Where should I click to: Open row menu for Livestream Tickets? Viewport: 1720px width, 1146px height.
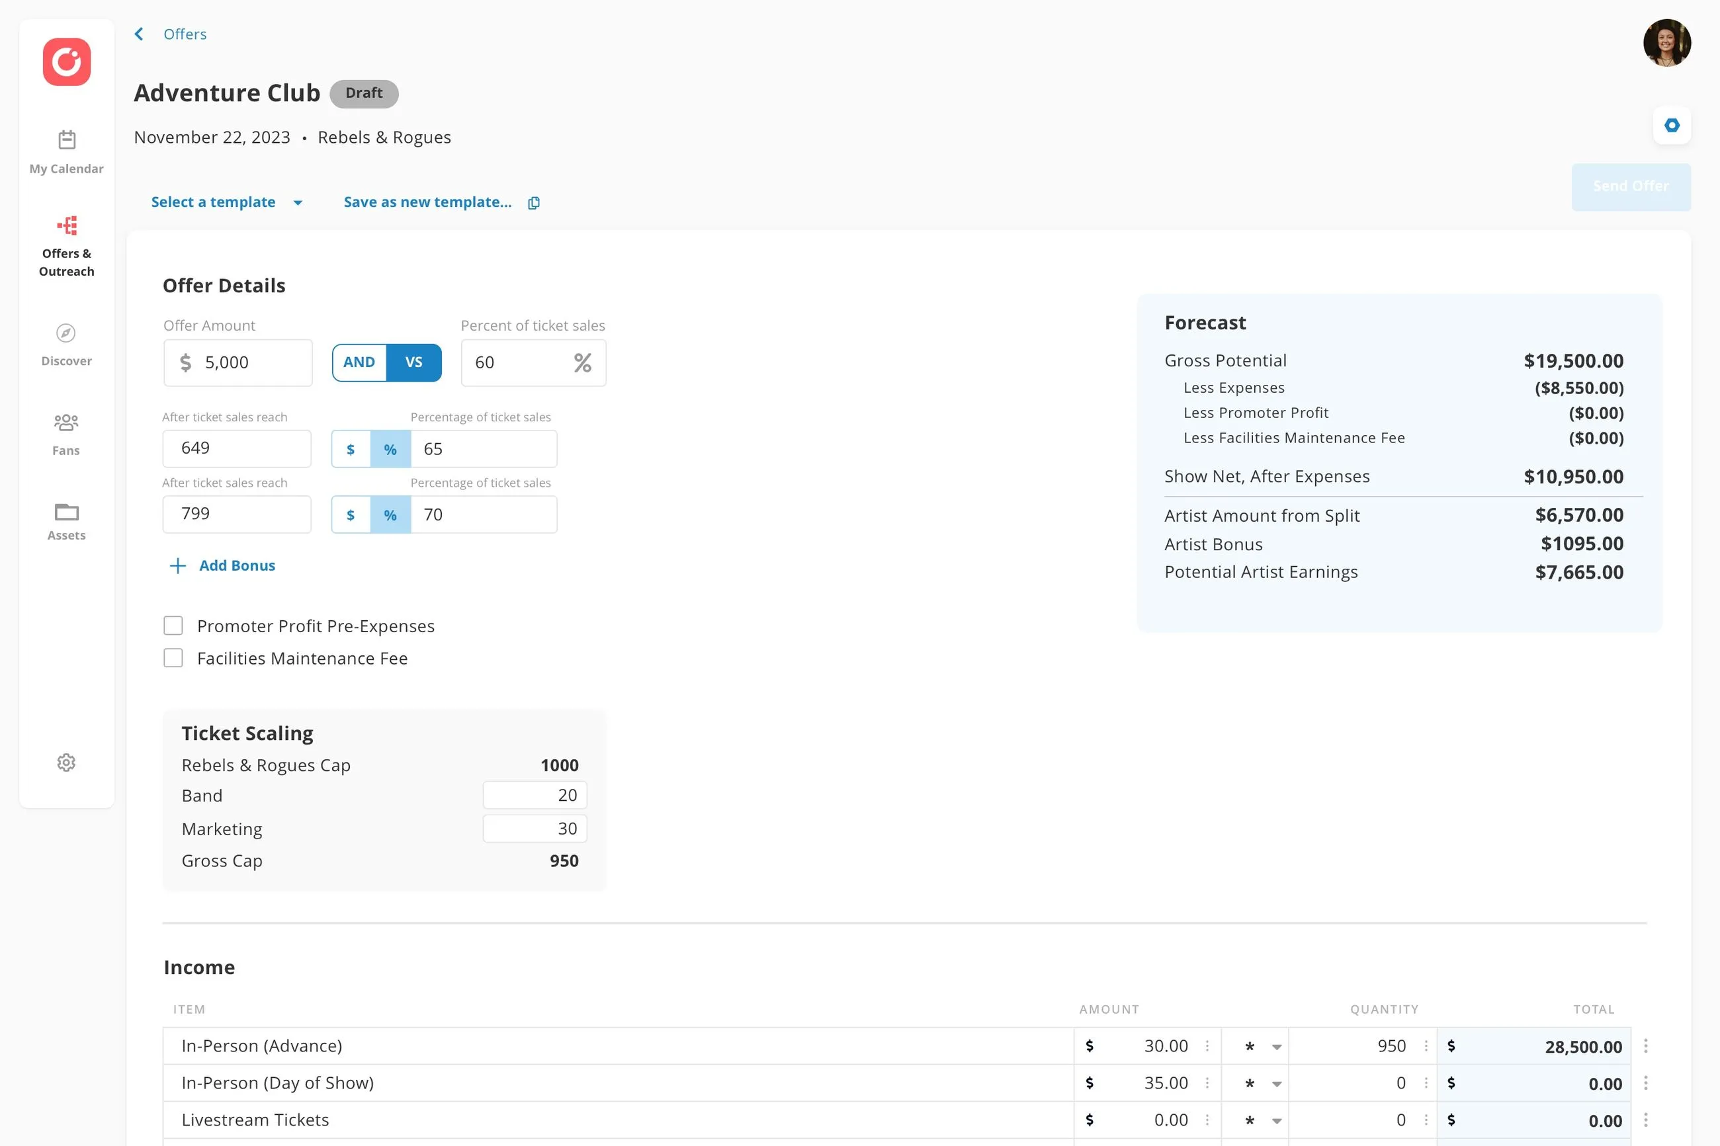pos(1645,1120)
